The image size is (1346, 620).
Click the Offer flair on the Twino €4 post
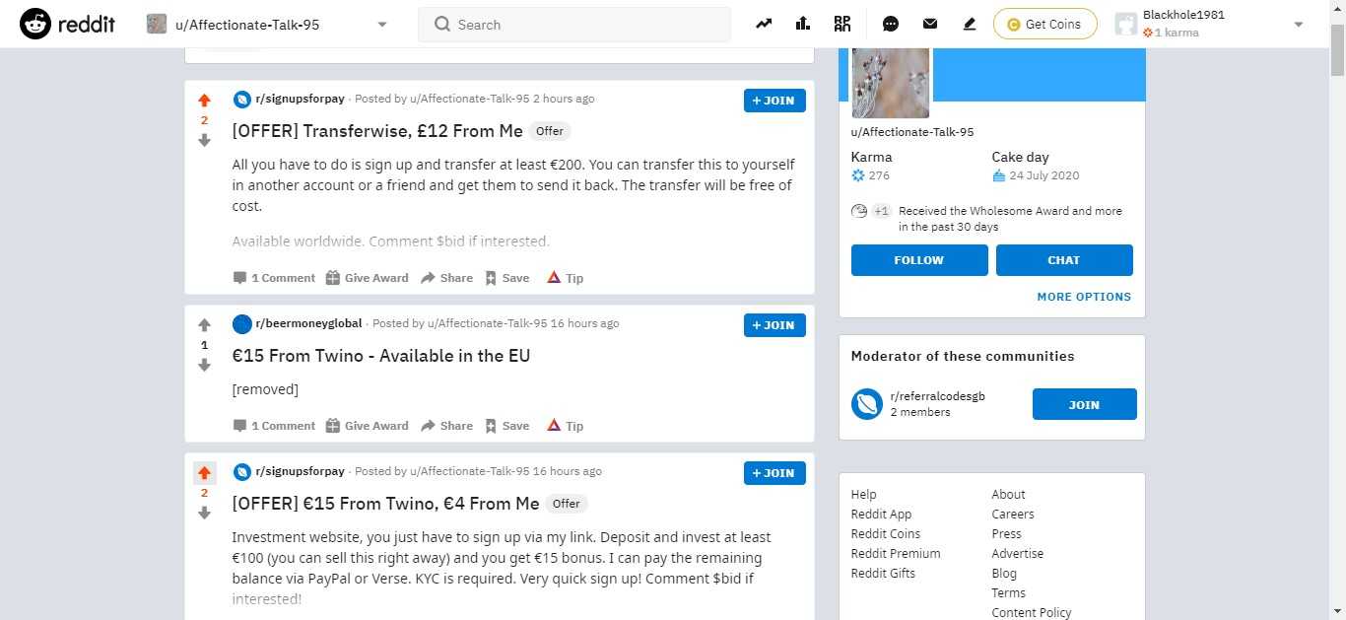click(567, 504)
